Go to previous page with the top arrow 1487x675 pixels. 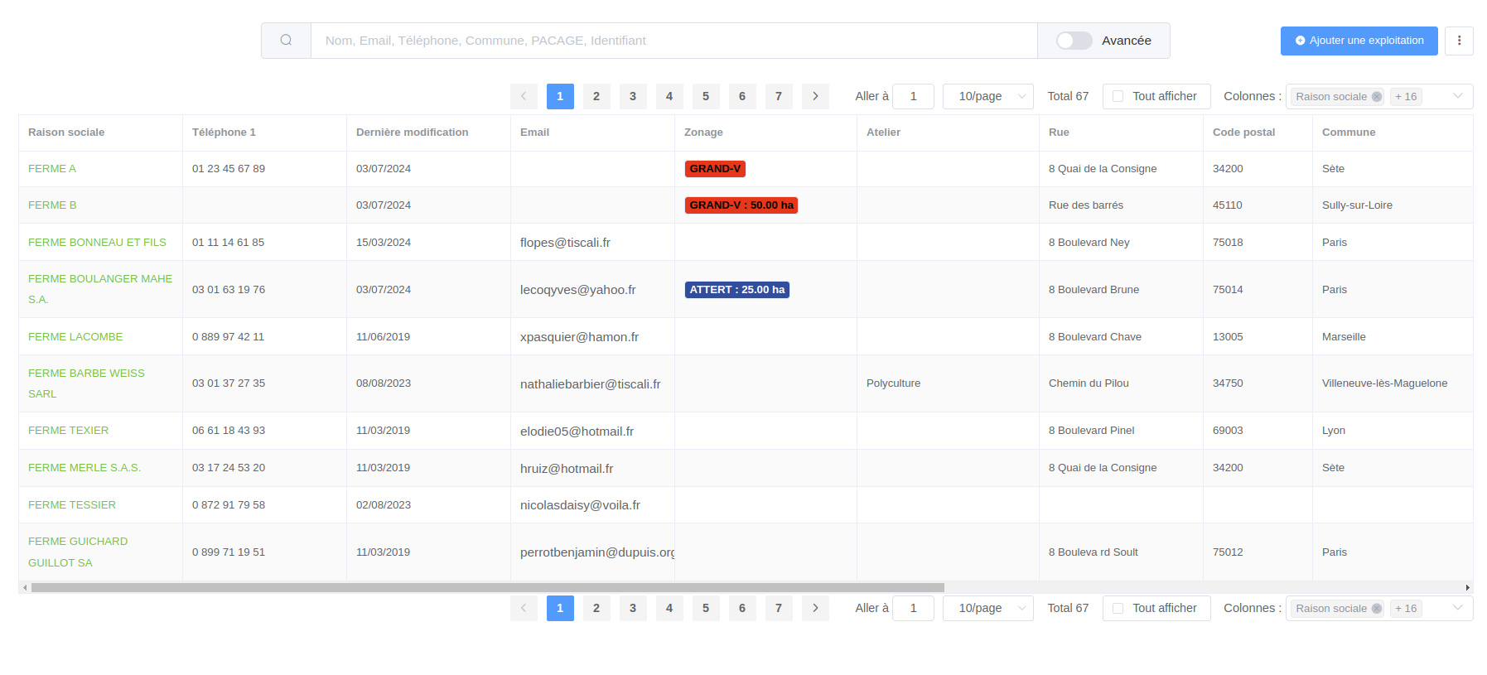click(x=524, y=96)
